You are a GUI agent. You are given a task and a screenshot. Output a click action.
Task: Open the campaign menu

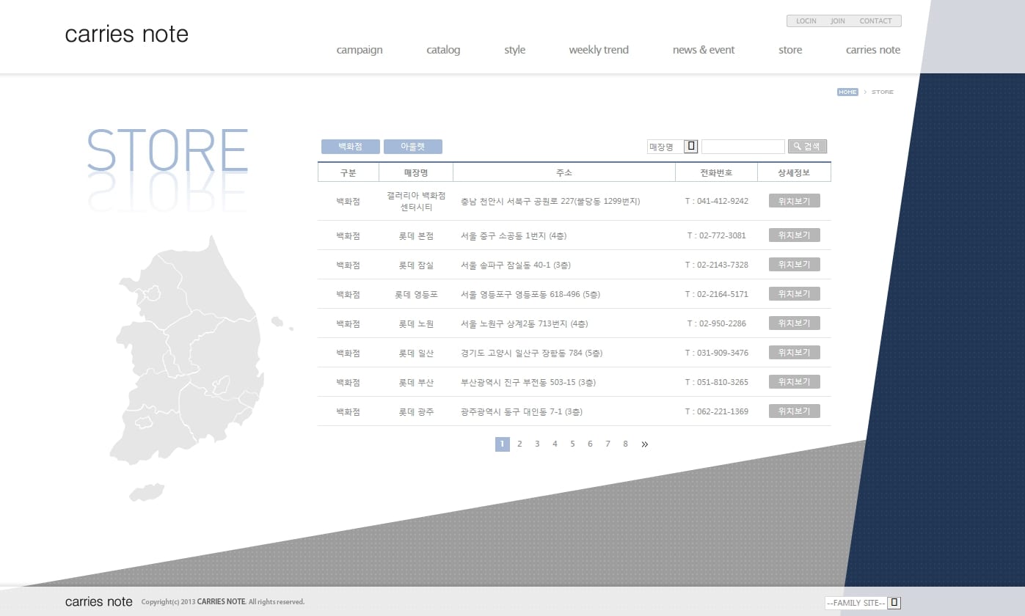click(360, 50)
